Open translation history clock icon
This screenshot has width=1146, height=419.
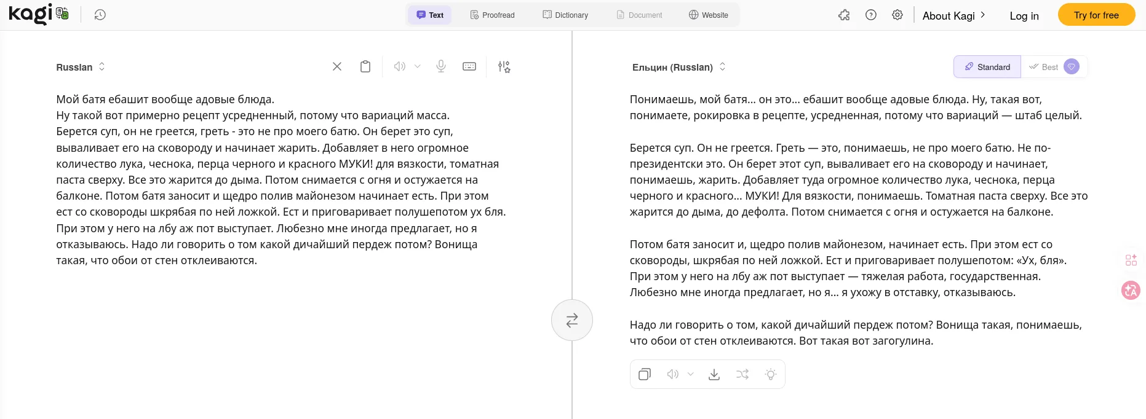[100, 15]
